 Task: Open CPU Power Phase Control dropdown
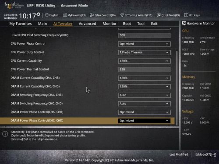(x=144, y=44)
